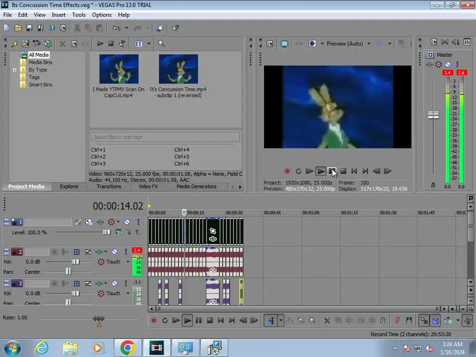Viewport: 476px width, 357px height.
Task: Click Go to Start in timeline transport
Action: [221, 321]
